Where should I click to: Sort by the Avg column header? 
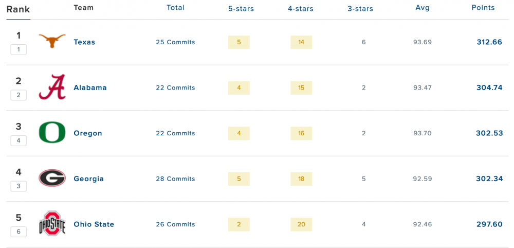point(423,8)
